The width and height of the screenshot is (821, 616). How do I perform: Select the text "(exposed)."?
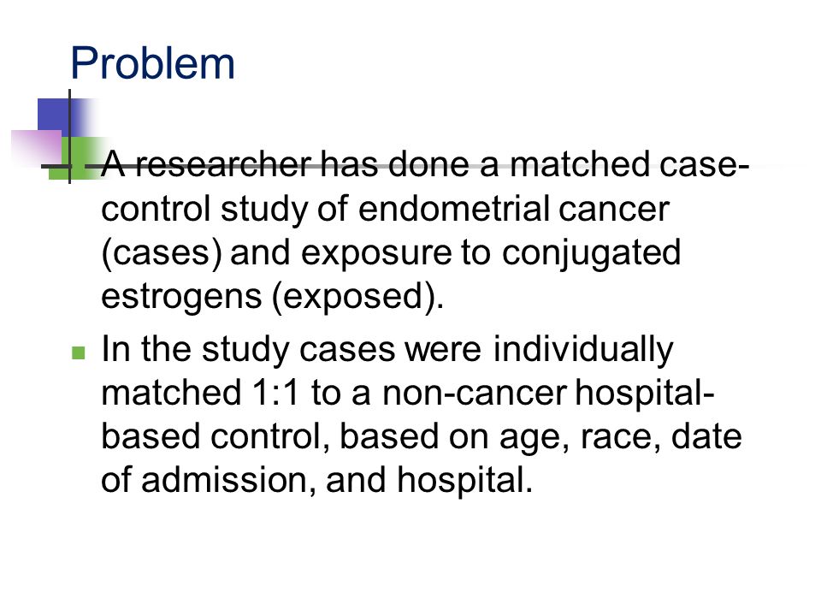[357, 297]
